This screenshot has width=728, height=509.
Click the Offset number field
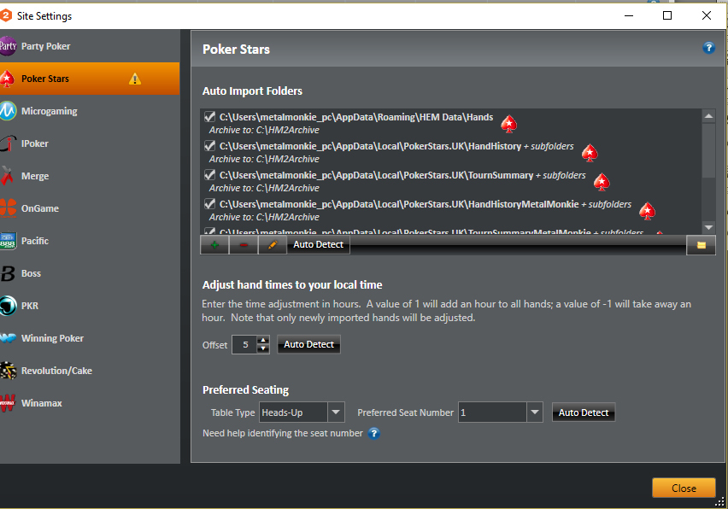[x=244, y=345]
